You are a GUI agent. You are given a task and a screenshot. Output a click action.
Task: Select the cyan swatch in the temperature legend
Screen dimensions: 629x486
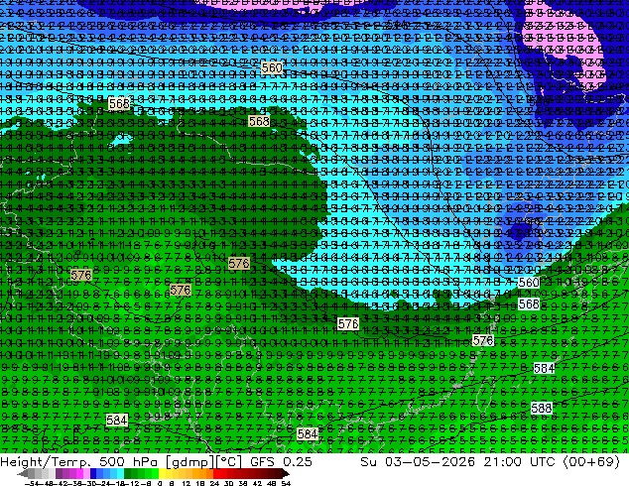120,474
